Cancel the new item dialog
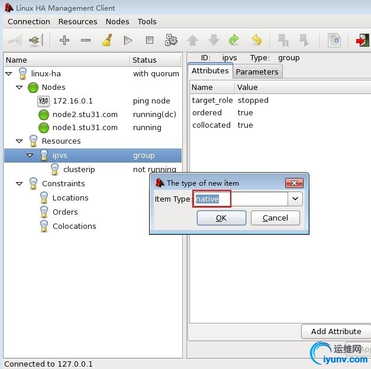371x369 pixels. (x=275, y=218)
